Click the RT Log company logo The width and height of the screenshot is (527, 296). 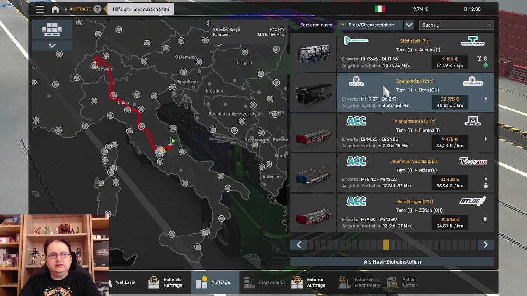(473, 201)
